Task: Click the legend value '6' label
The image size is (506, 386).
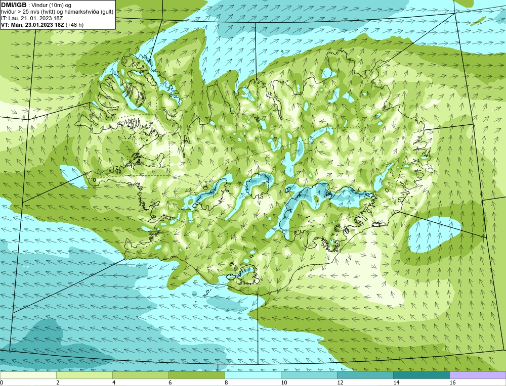Action: (170, 382)
